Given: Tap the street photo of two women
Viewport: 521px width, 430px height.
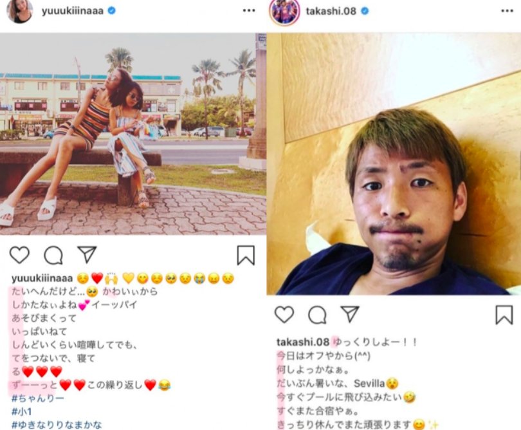Looking at the screenshot, I should [133, 134].
